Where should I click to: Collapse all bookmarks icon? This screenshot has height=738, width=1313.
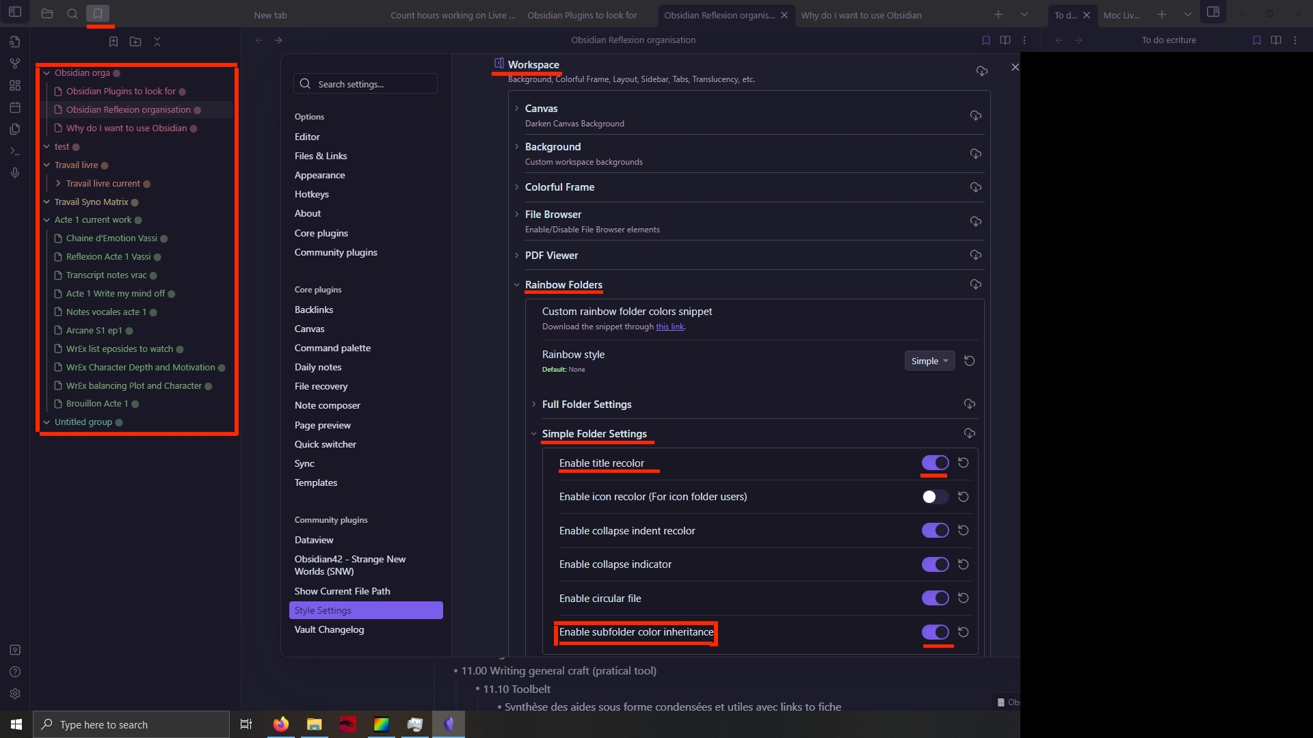coord(157,42)
